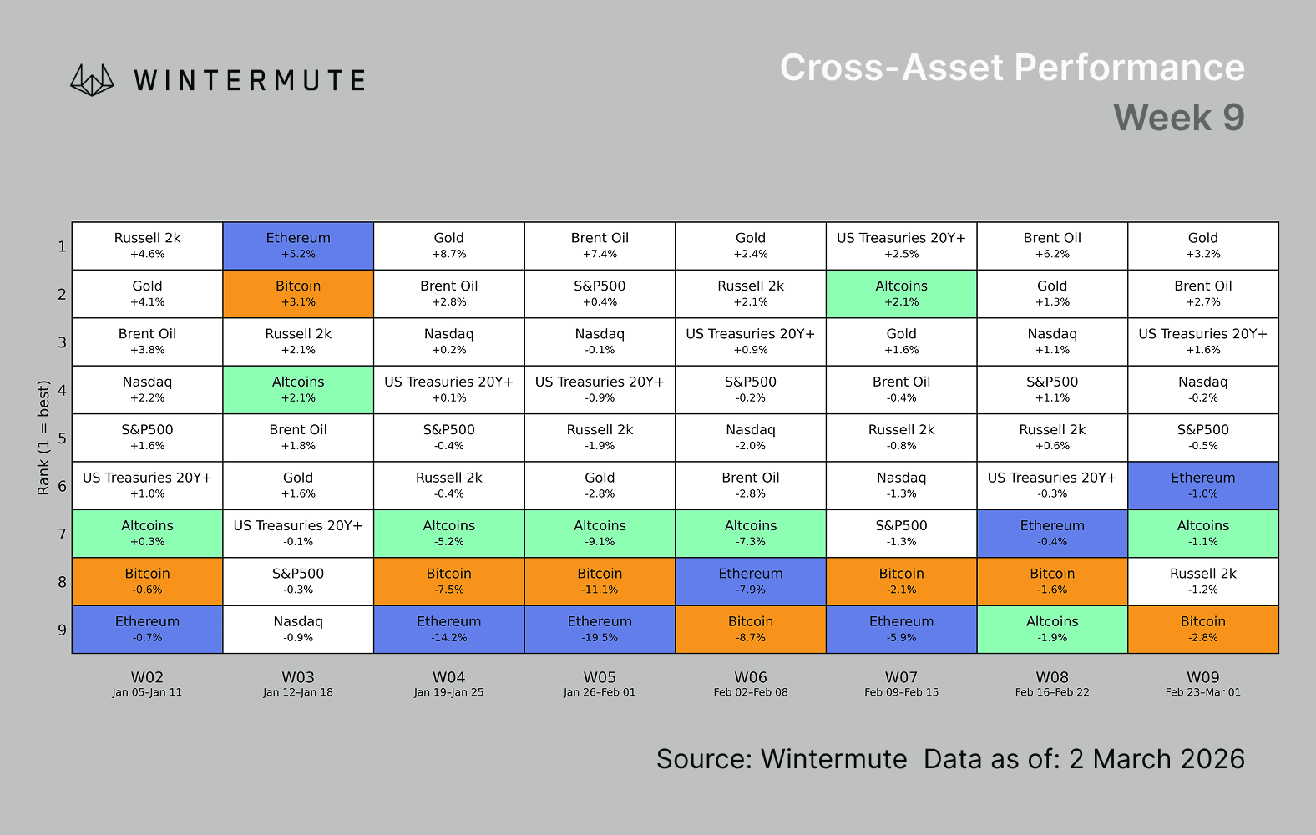Click the Rank (1 = best) axis label
The height and width of the screenshot is (835, 1316).
43,438
